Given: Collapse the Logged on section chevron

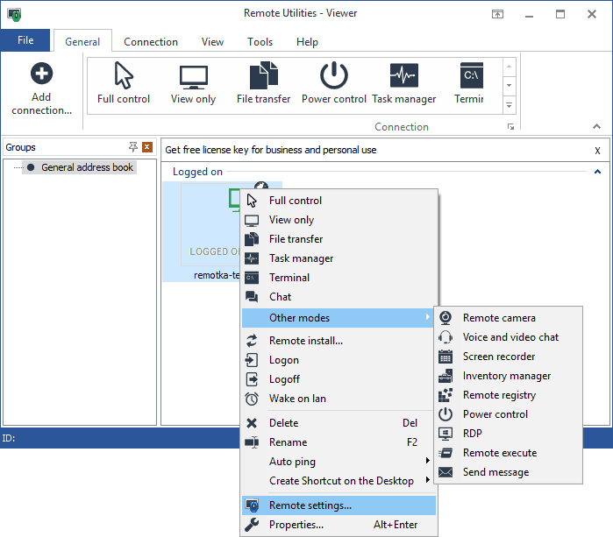Looking at the screenshot, I should [x=597, y=172].
